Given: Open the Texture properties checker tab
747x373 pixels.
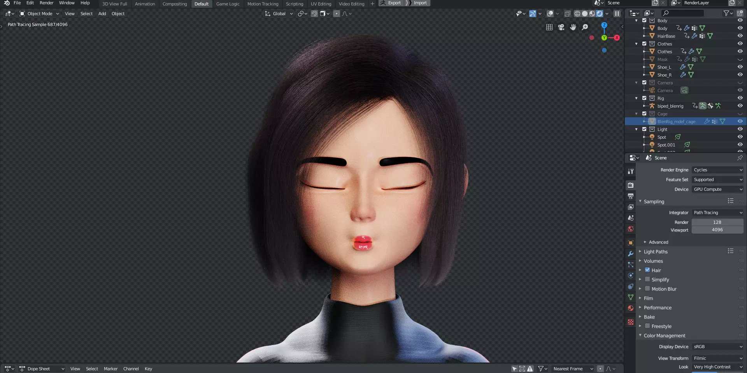Looking at the screenshot, I should pyautogui.click(x=631, y=322).
